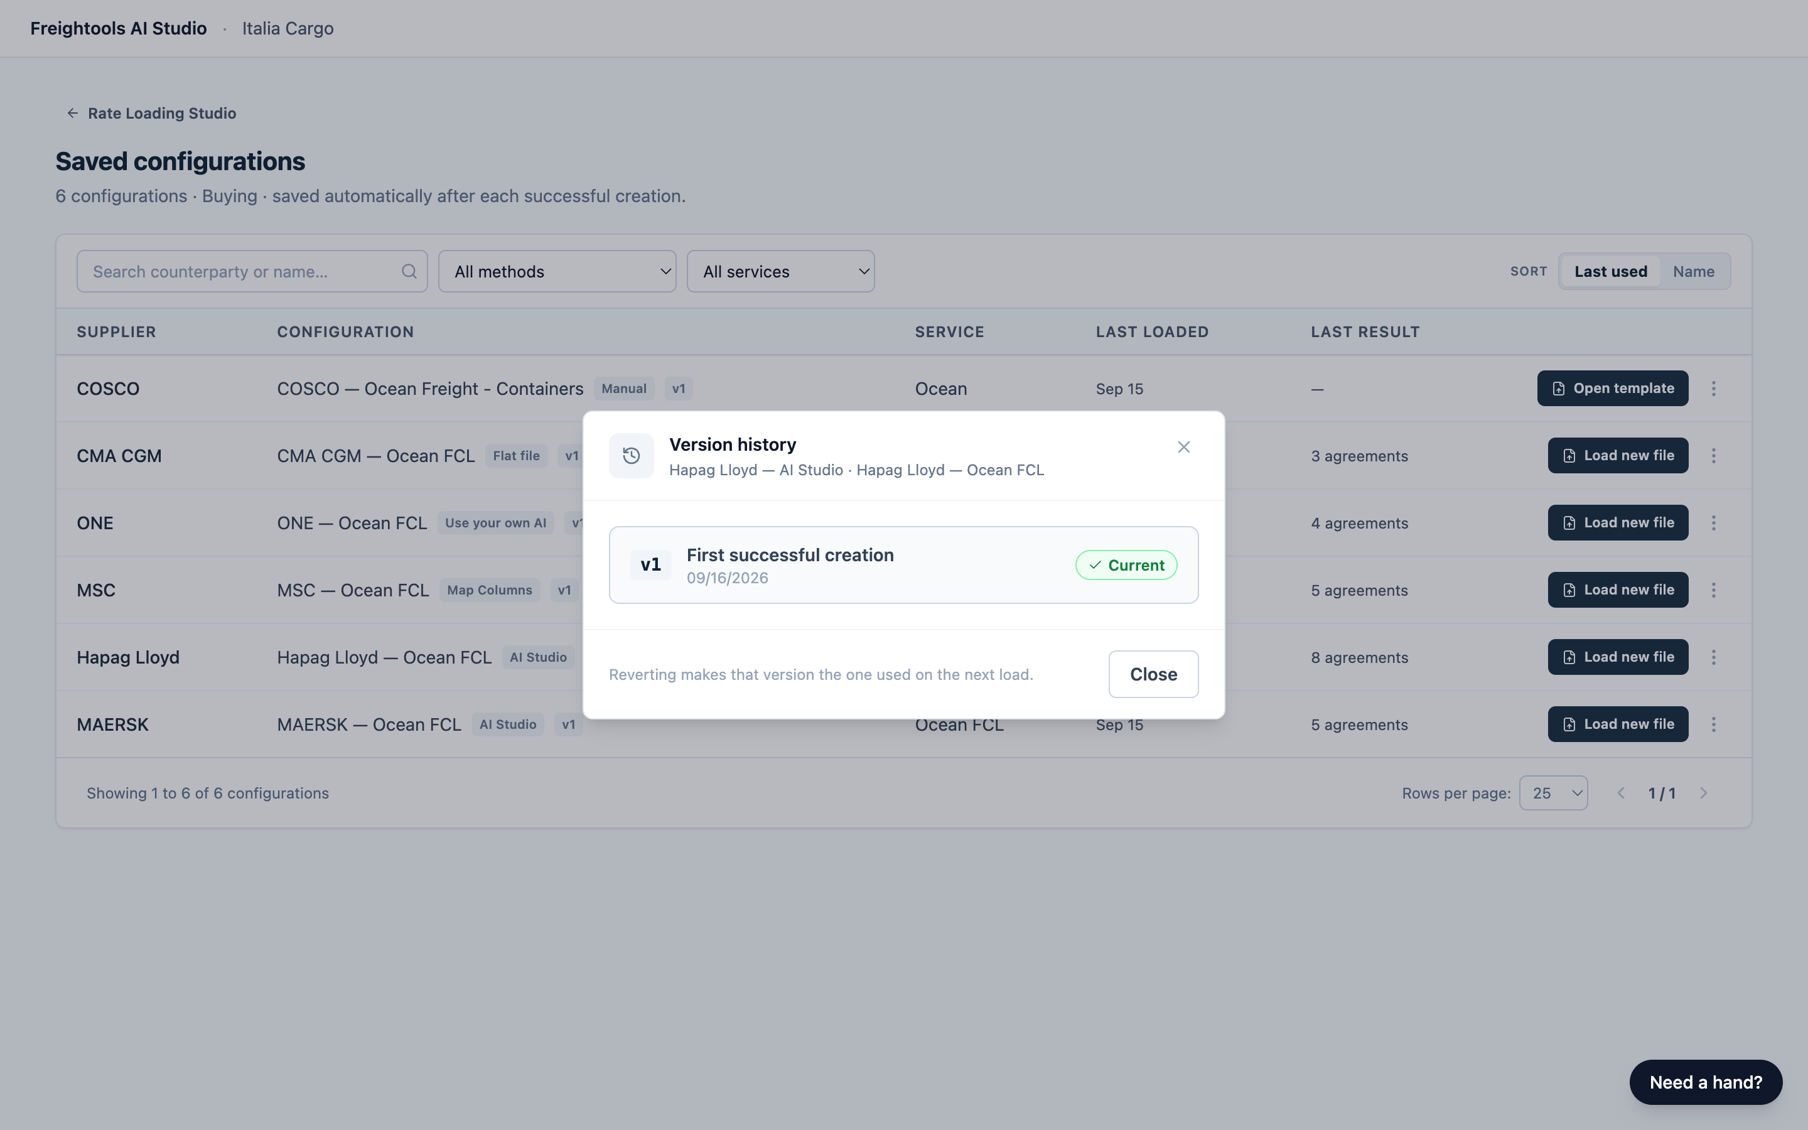Click the Showing 1 to 6 of 6 configurations text
The height and width of the screenshot is (1130, 1808).
click(208, 793)
